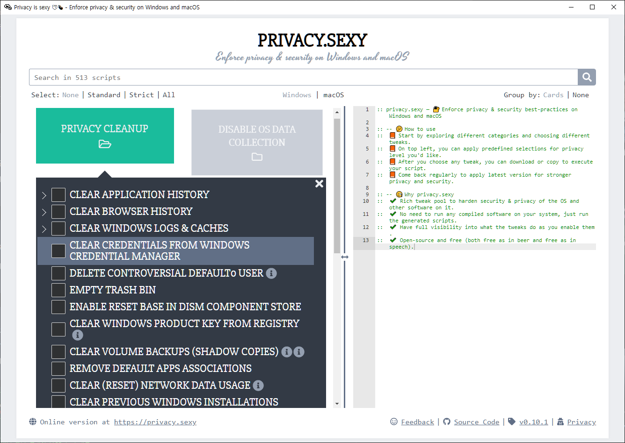Click the app icon in the title bar
Screen dimensions: 625x443
coord(8,7)
